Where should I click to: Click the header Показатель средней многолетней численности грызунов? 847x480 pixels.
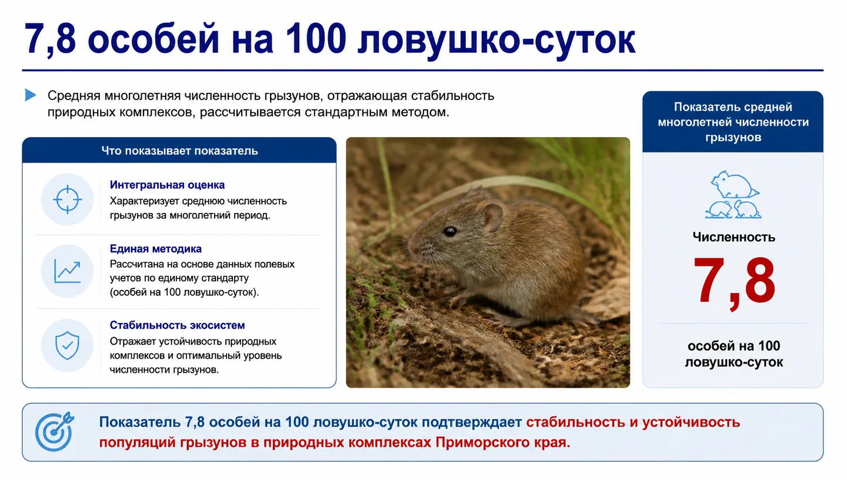(x=733, y=122)
